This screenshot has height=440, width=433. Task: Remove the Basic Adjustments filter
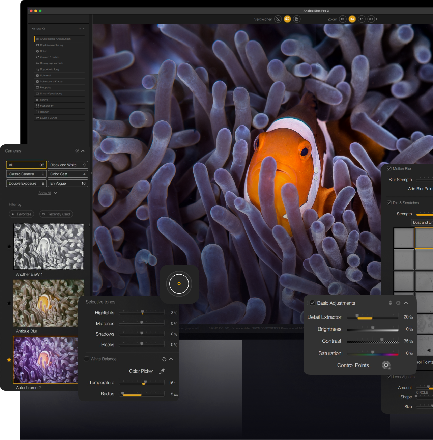pos(398,303)
